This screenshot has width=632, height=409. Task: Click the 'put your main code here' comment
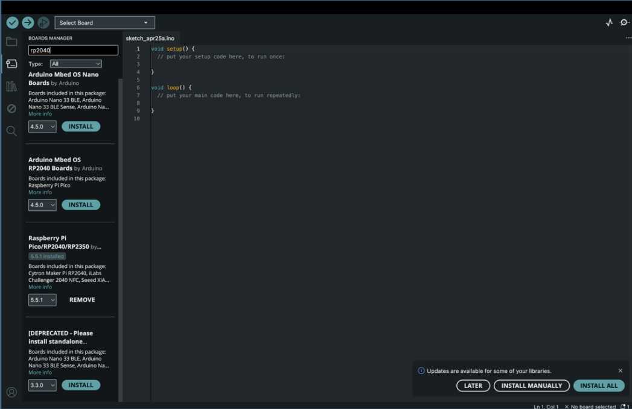pyautogui.click(x=229, y=95)
